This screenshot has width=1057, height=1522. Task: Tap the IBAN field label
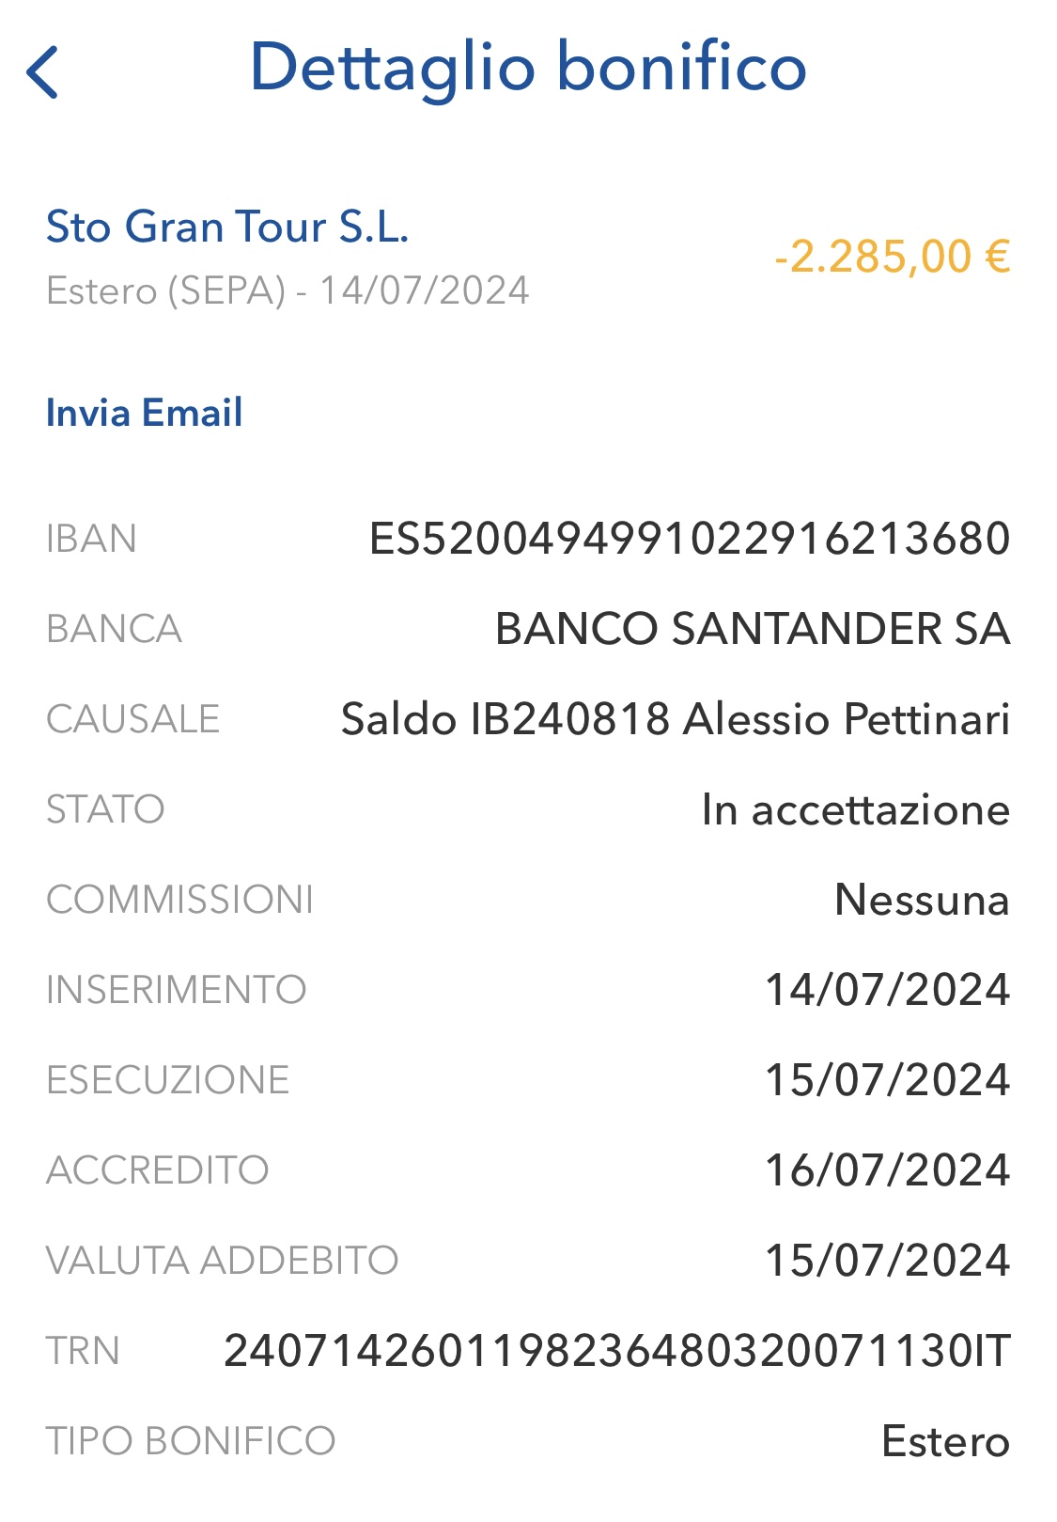[x=91, y=539]
